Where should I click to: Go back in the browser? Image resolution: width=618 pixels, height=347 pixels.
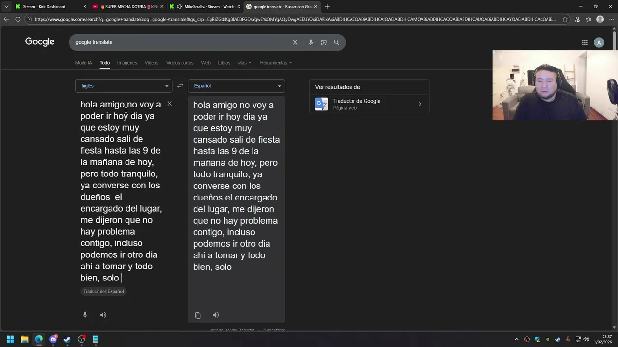click(6, 19)
